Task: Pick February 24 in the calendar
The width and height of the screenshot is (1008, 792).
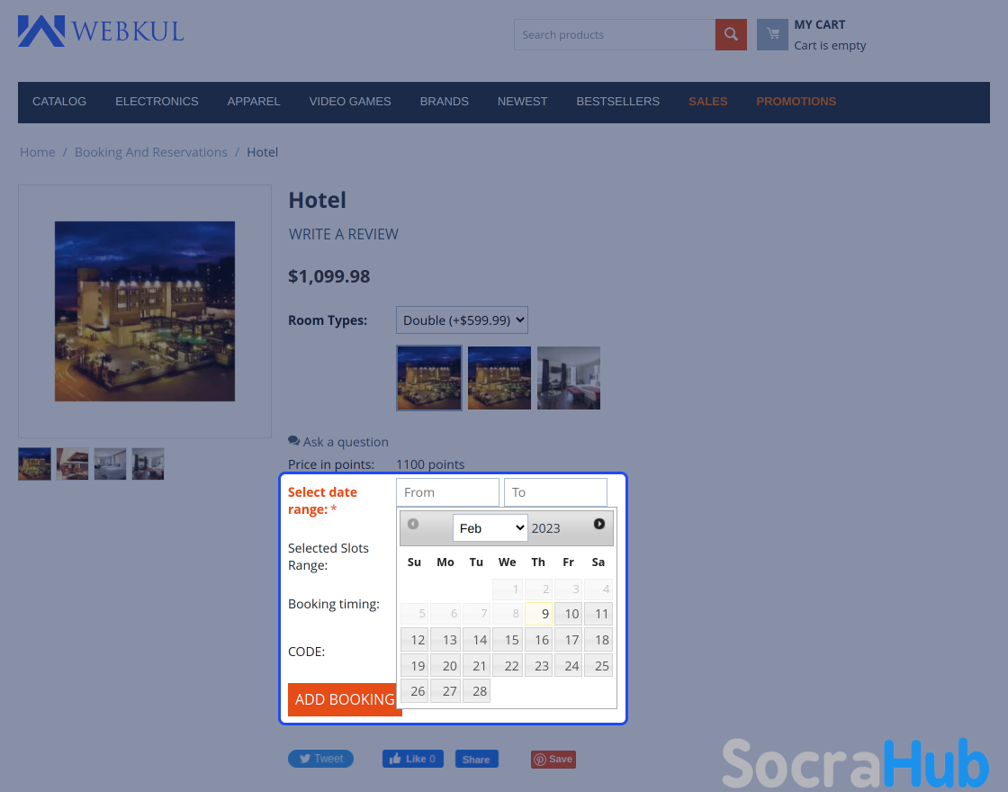Action: (568, 665)
